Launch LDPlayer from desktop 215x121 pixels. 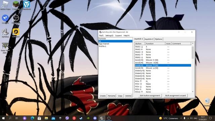pyautogui.click(x=16, y=33)
